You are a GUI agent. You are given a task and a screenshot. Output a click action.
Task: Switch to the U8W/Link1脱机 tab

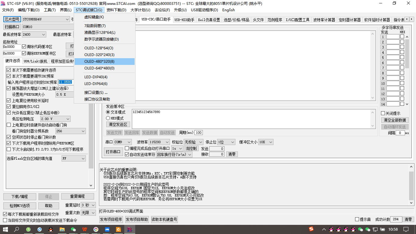click(x=35, y=61)
